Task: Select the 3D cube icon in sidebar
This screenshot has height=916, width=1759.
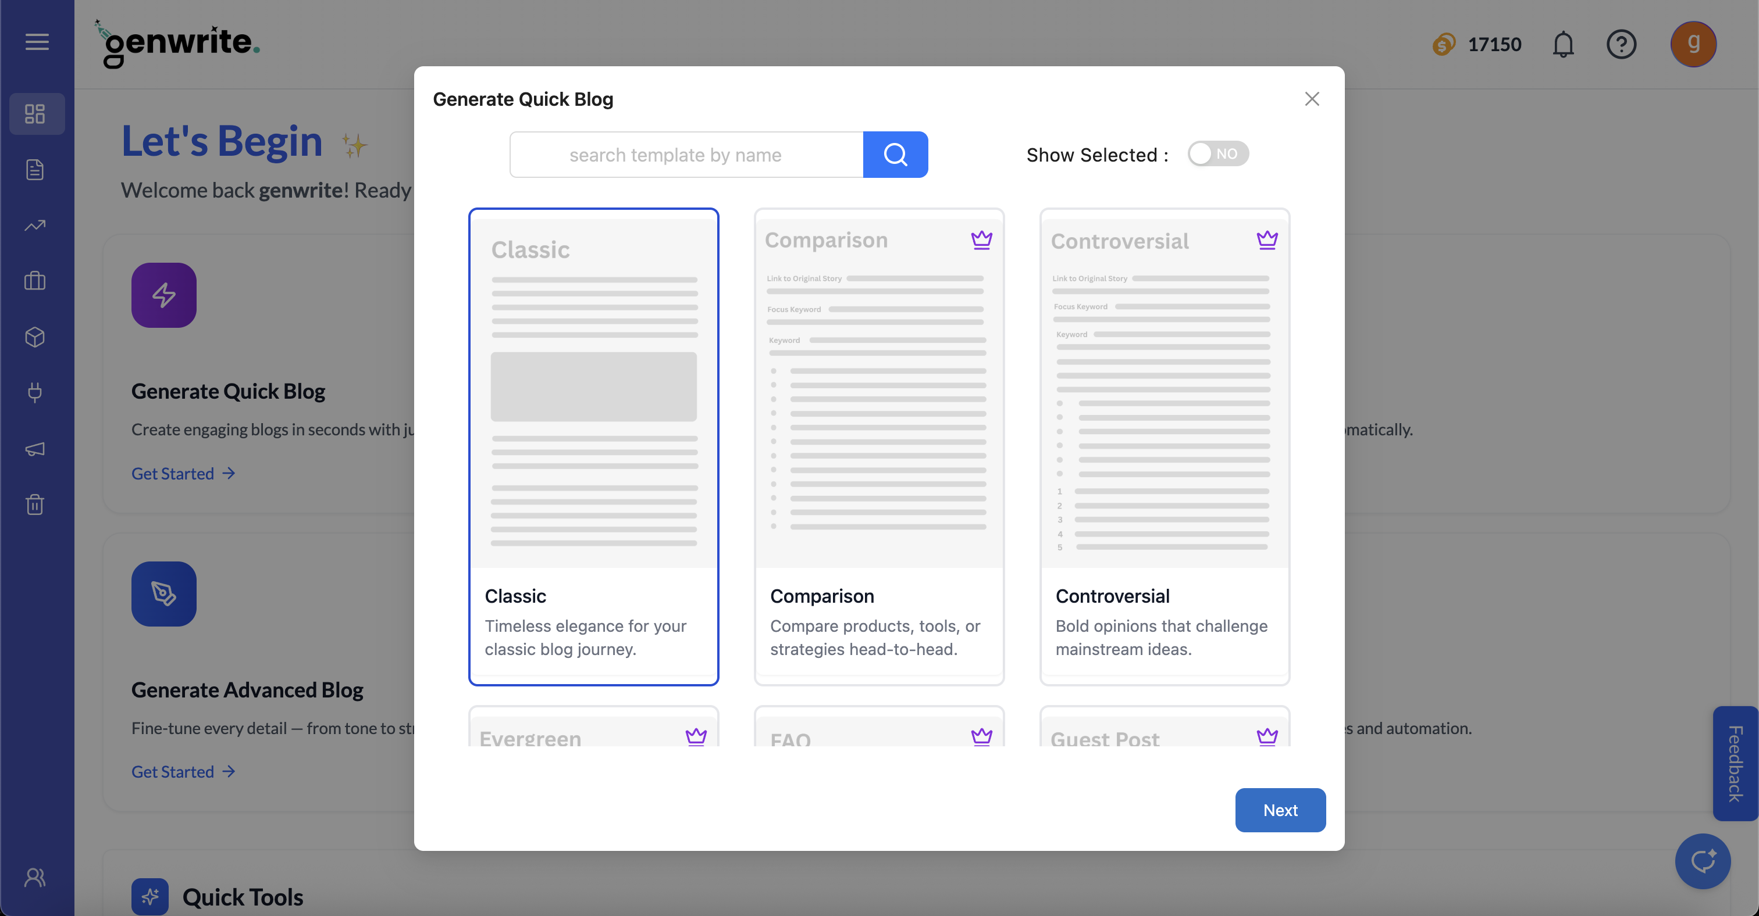Action: coord(34,337)
